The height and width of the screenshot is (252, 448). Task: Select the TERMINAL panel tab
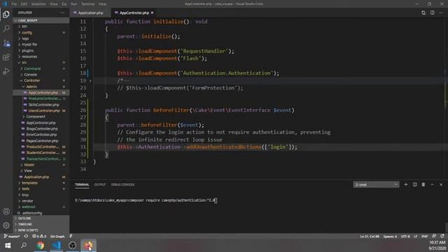82,185
